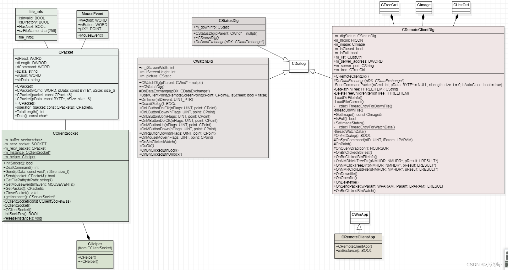Click the +OnBnClickedBtnWatch() method
Image resolution: width=508 pixels, height=270 pixels.
(x=355, y=191)
